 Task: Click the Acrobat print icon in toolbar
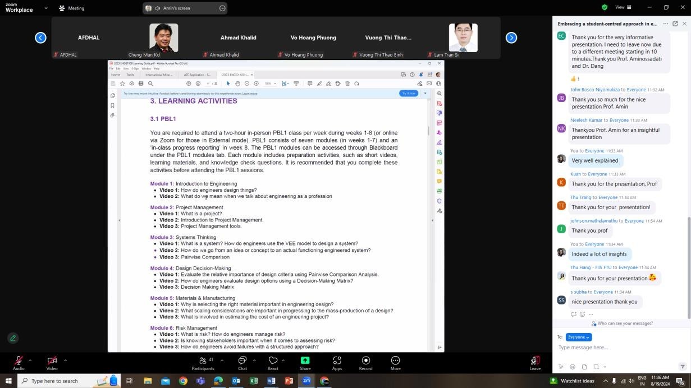(141, 84)
